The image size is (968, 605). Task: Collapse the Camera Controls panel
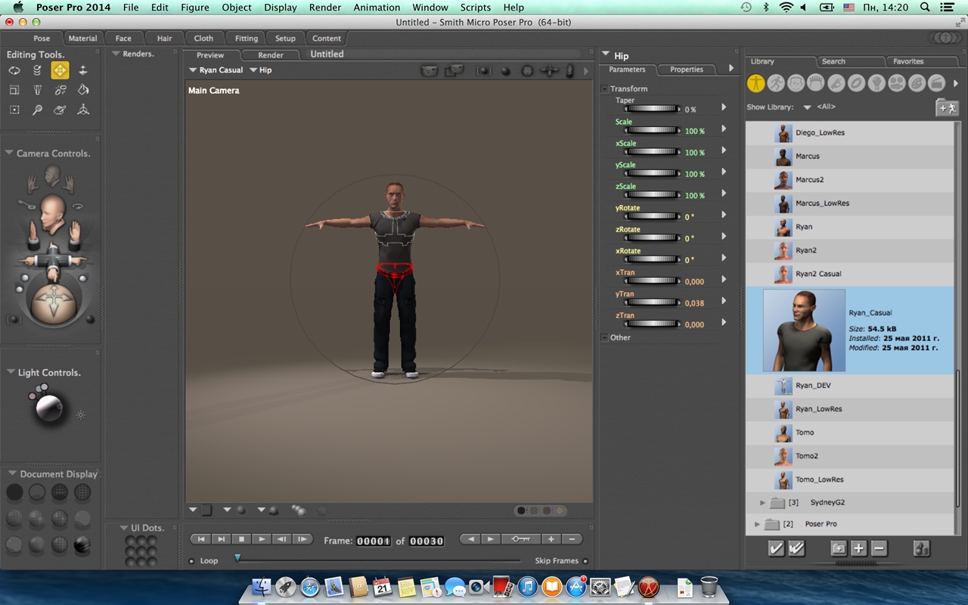(10, 153)
